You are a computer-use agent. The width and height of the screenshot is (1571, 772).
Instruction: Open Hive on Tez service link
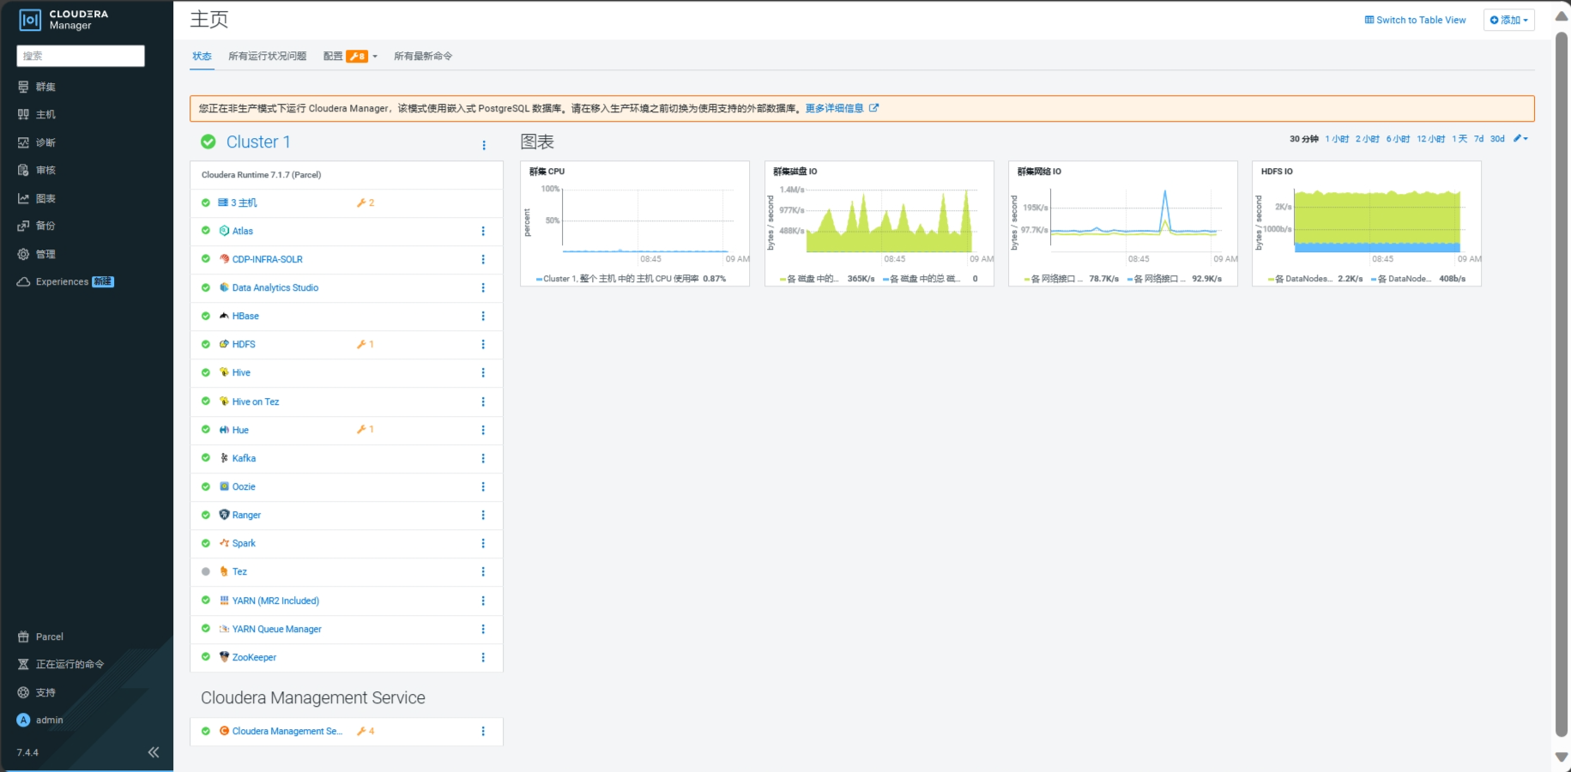tap(256, 401)
